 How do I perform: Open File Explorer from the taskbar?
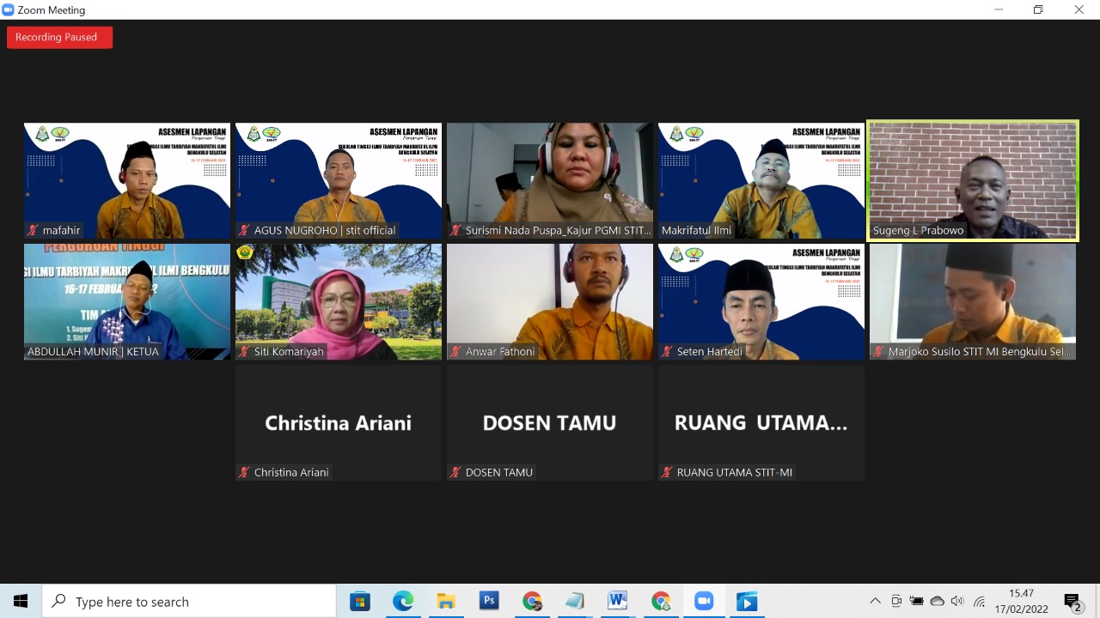[x=446, y=602]
